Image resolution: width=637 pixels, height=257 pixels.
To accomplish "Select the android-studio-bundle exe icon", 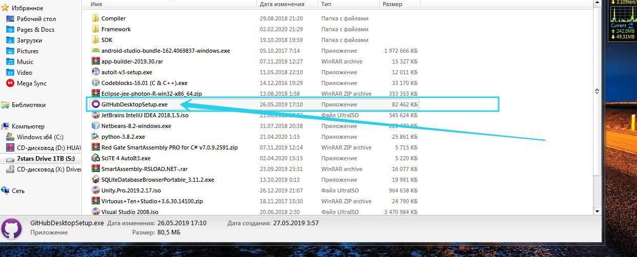I will 95,51.
